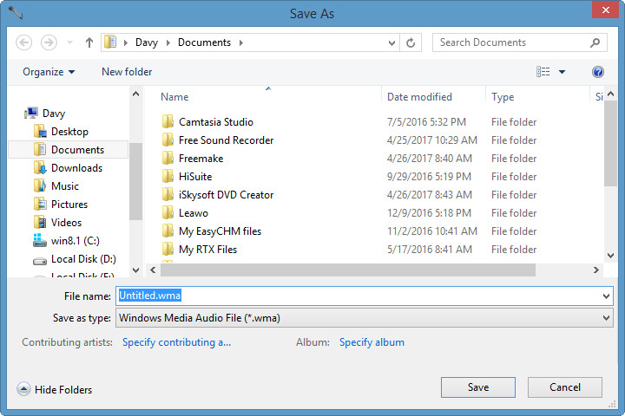
Task: Expand the Save as type dropdown
Action: [x=606, y=318]
